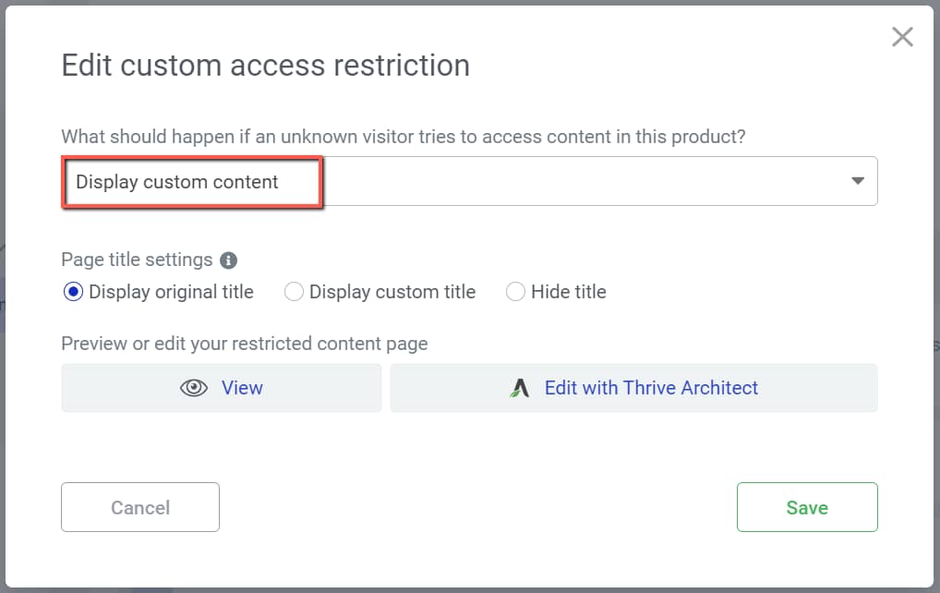Click the 'Hide title' label text
The height and width of the screenshot is (593, 940).
tap(569, 292)
